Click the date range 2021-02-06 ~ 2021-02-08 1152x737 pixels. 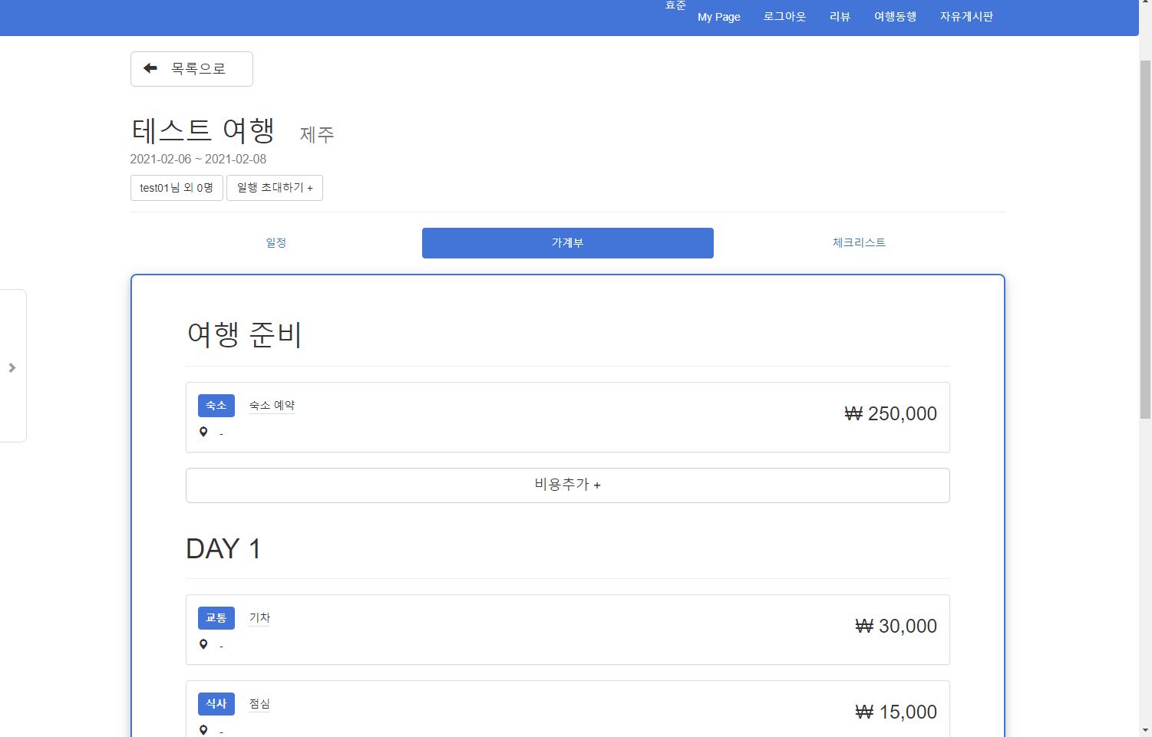(198, 160)
